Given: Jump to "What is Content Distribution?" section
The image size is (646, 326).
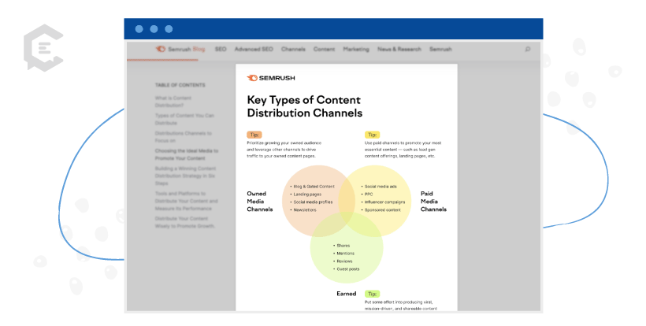Looking at the screenshot, I should point(173,101).
